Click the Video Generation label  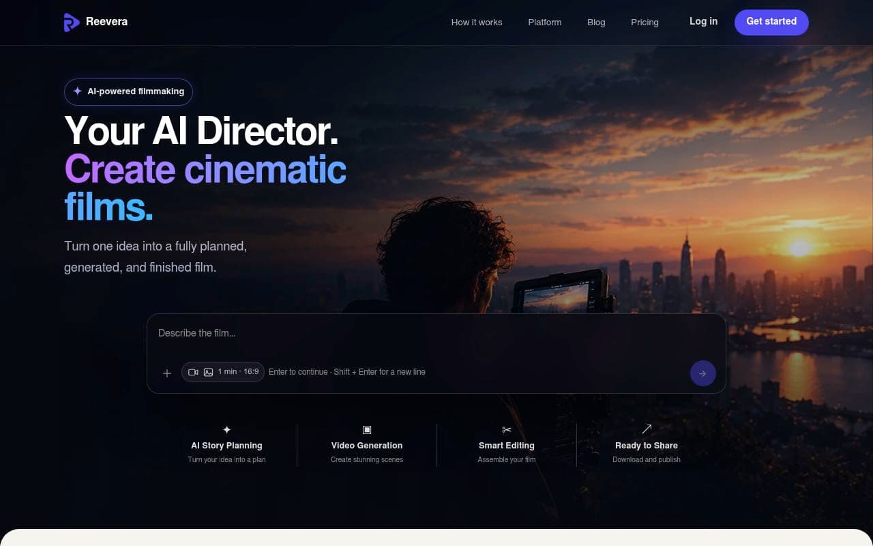367,446
